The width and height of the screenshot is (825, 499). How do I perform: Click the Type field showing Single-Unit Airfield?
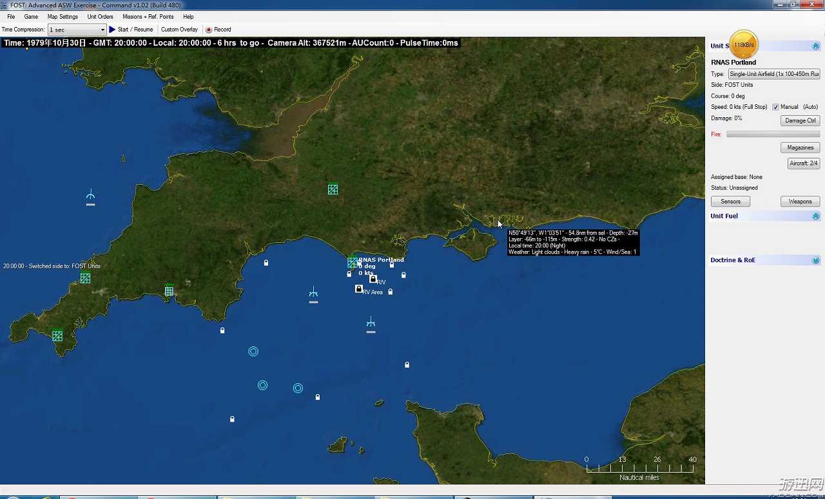(774, 74)
